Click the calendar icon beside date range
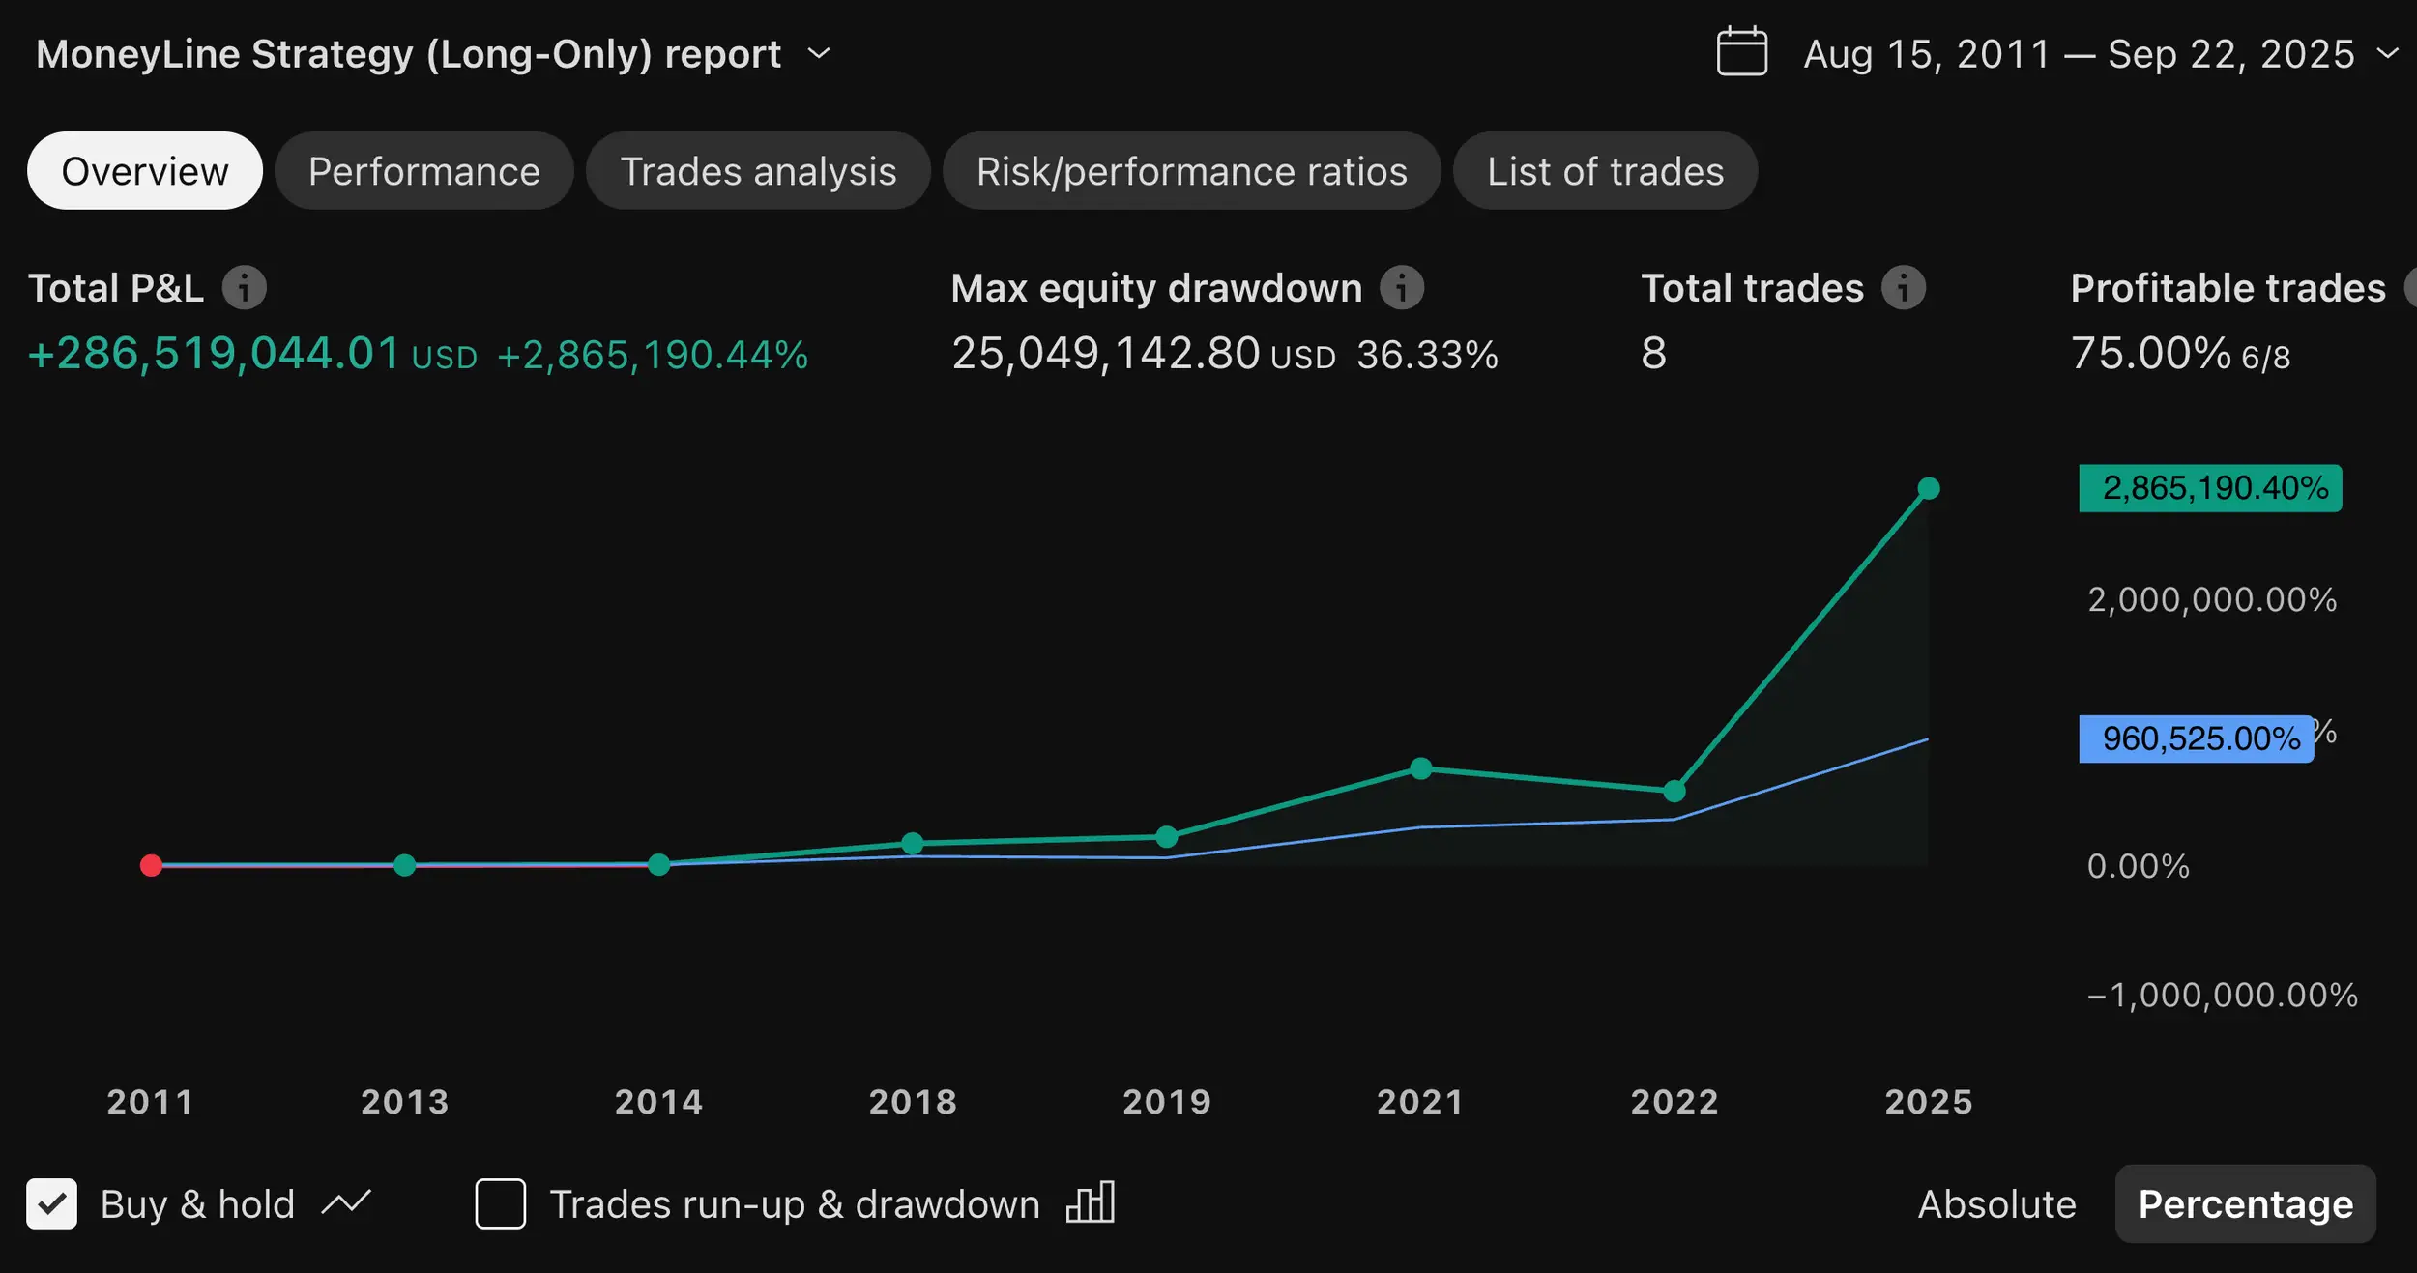This screenshot has height=1273, width=2417. click(1741, 52)
